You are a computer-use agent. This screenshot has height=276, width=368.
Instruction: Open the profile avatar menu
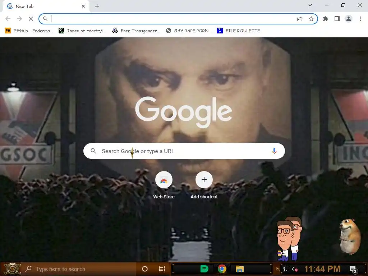pos(349,19)
